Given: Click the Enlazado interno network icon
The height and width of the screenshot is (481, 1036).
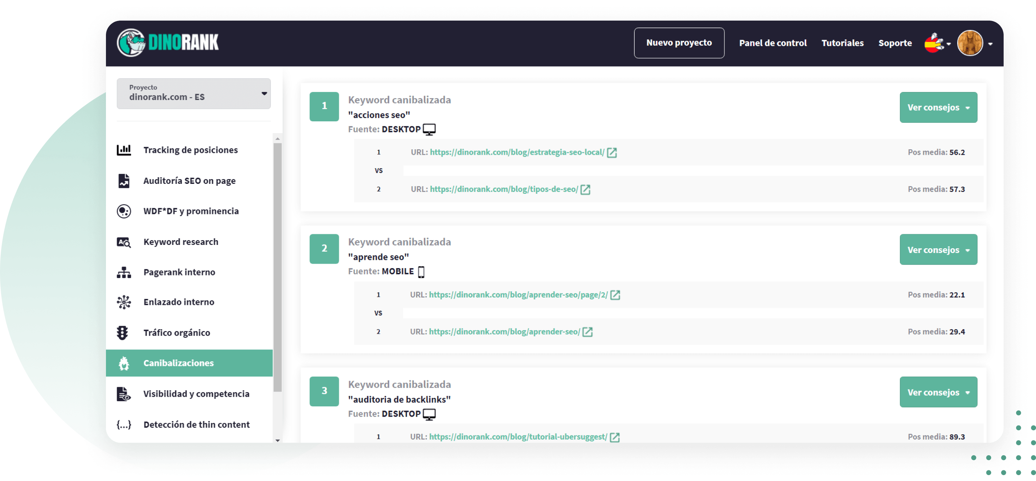Looking at the screenshot, I should click(x=124, y=302).
